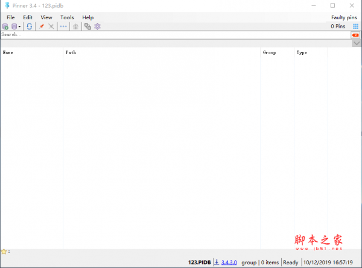Click the 10/12/2019 16:57:19 timestamp

click(328, 263)
